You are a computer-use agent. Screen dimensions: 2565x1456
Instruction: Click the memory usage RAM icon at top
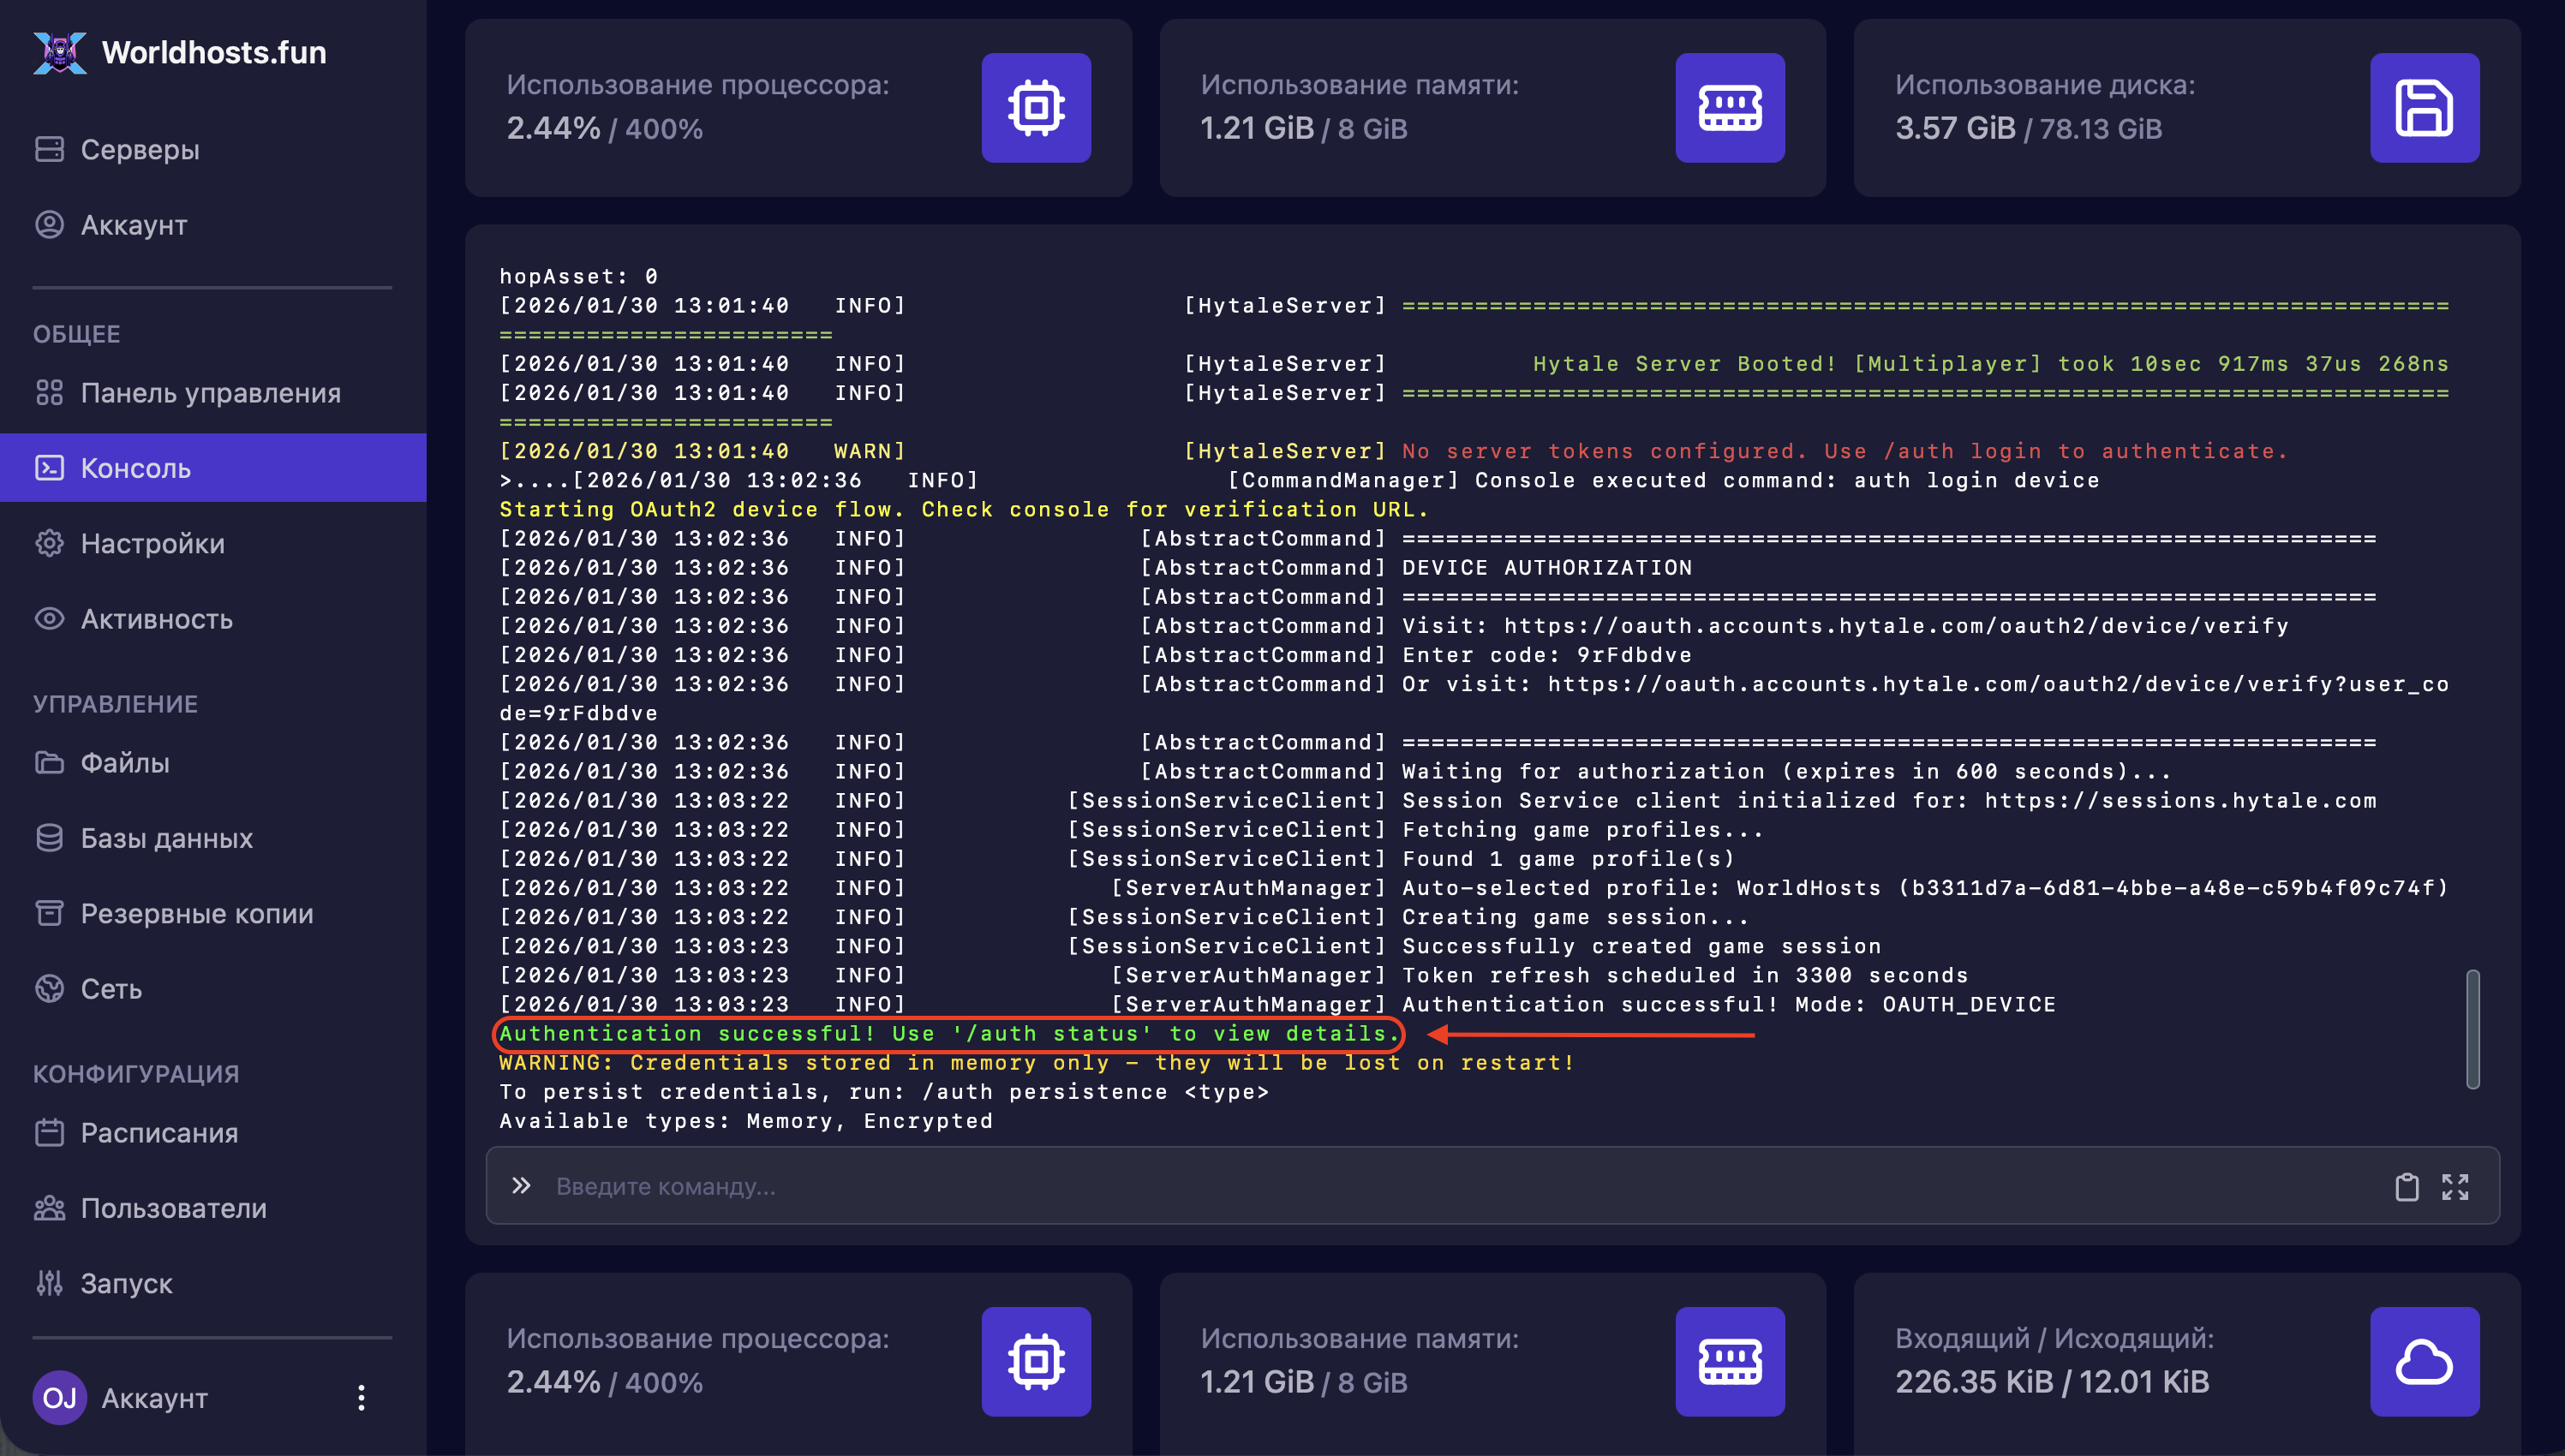coord(1729,108)
